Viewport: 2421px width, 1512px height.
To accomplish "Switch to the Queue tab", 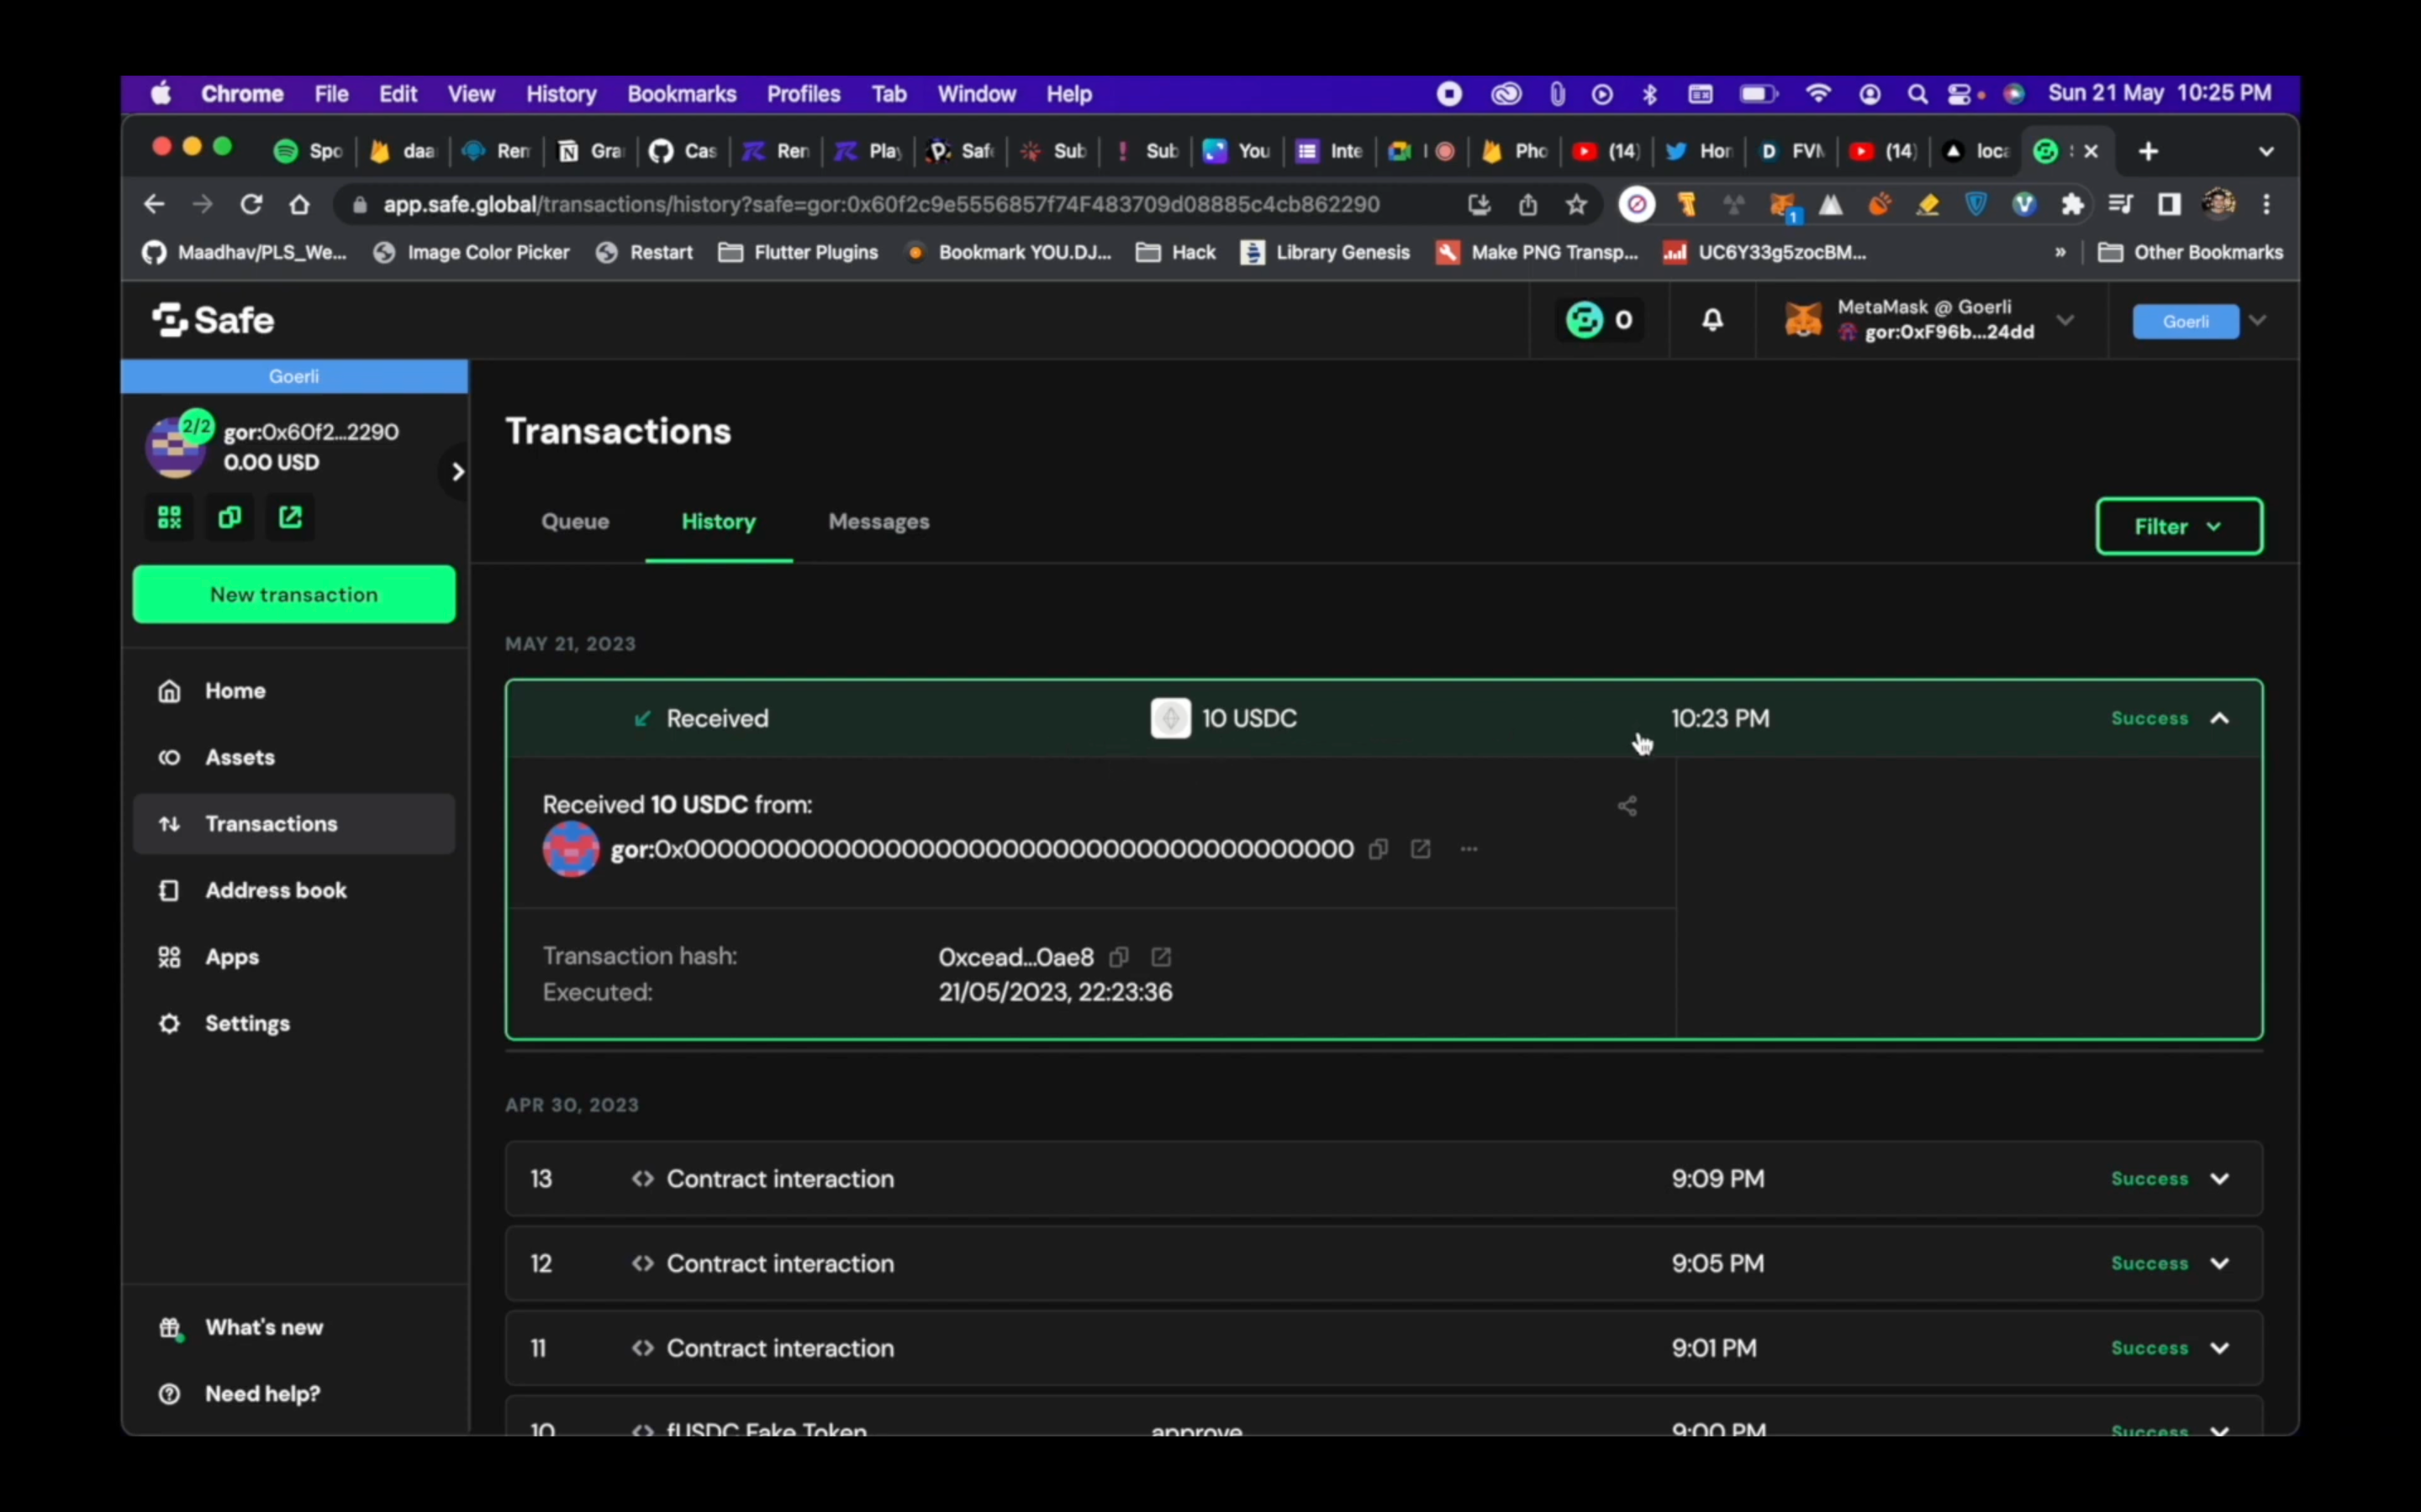I will (575, 521).
